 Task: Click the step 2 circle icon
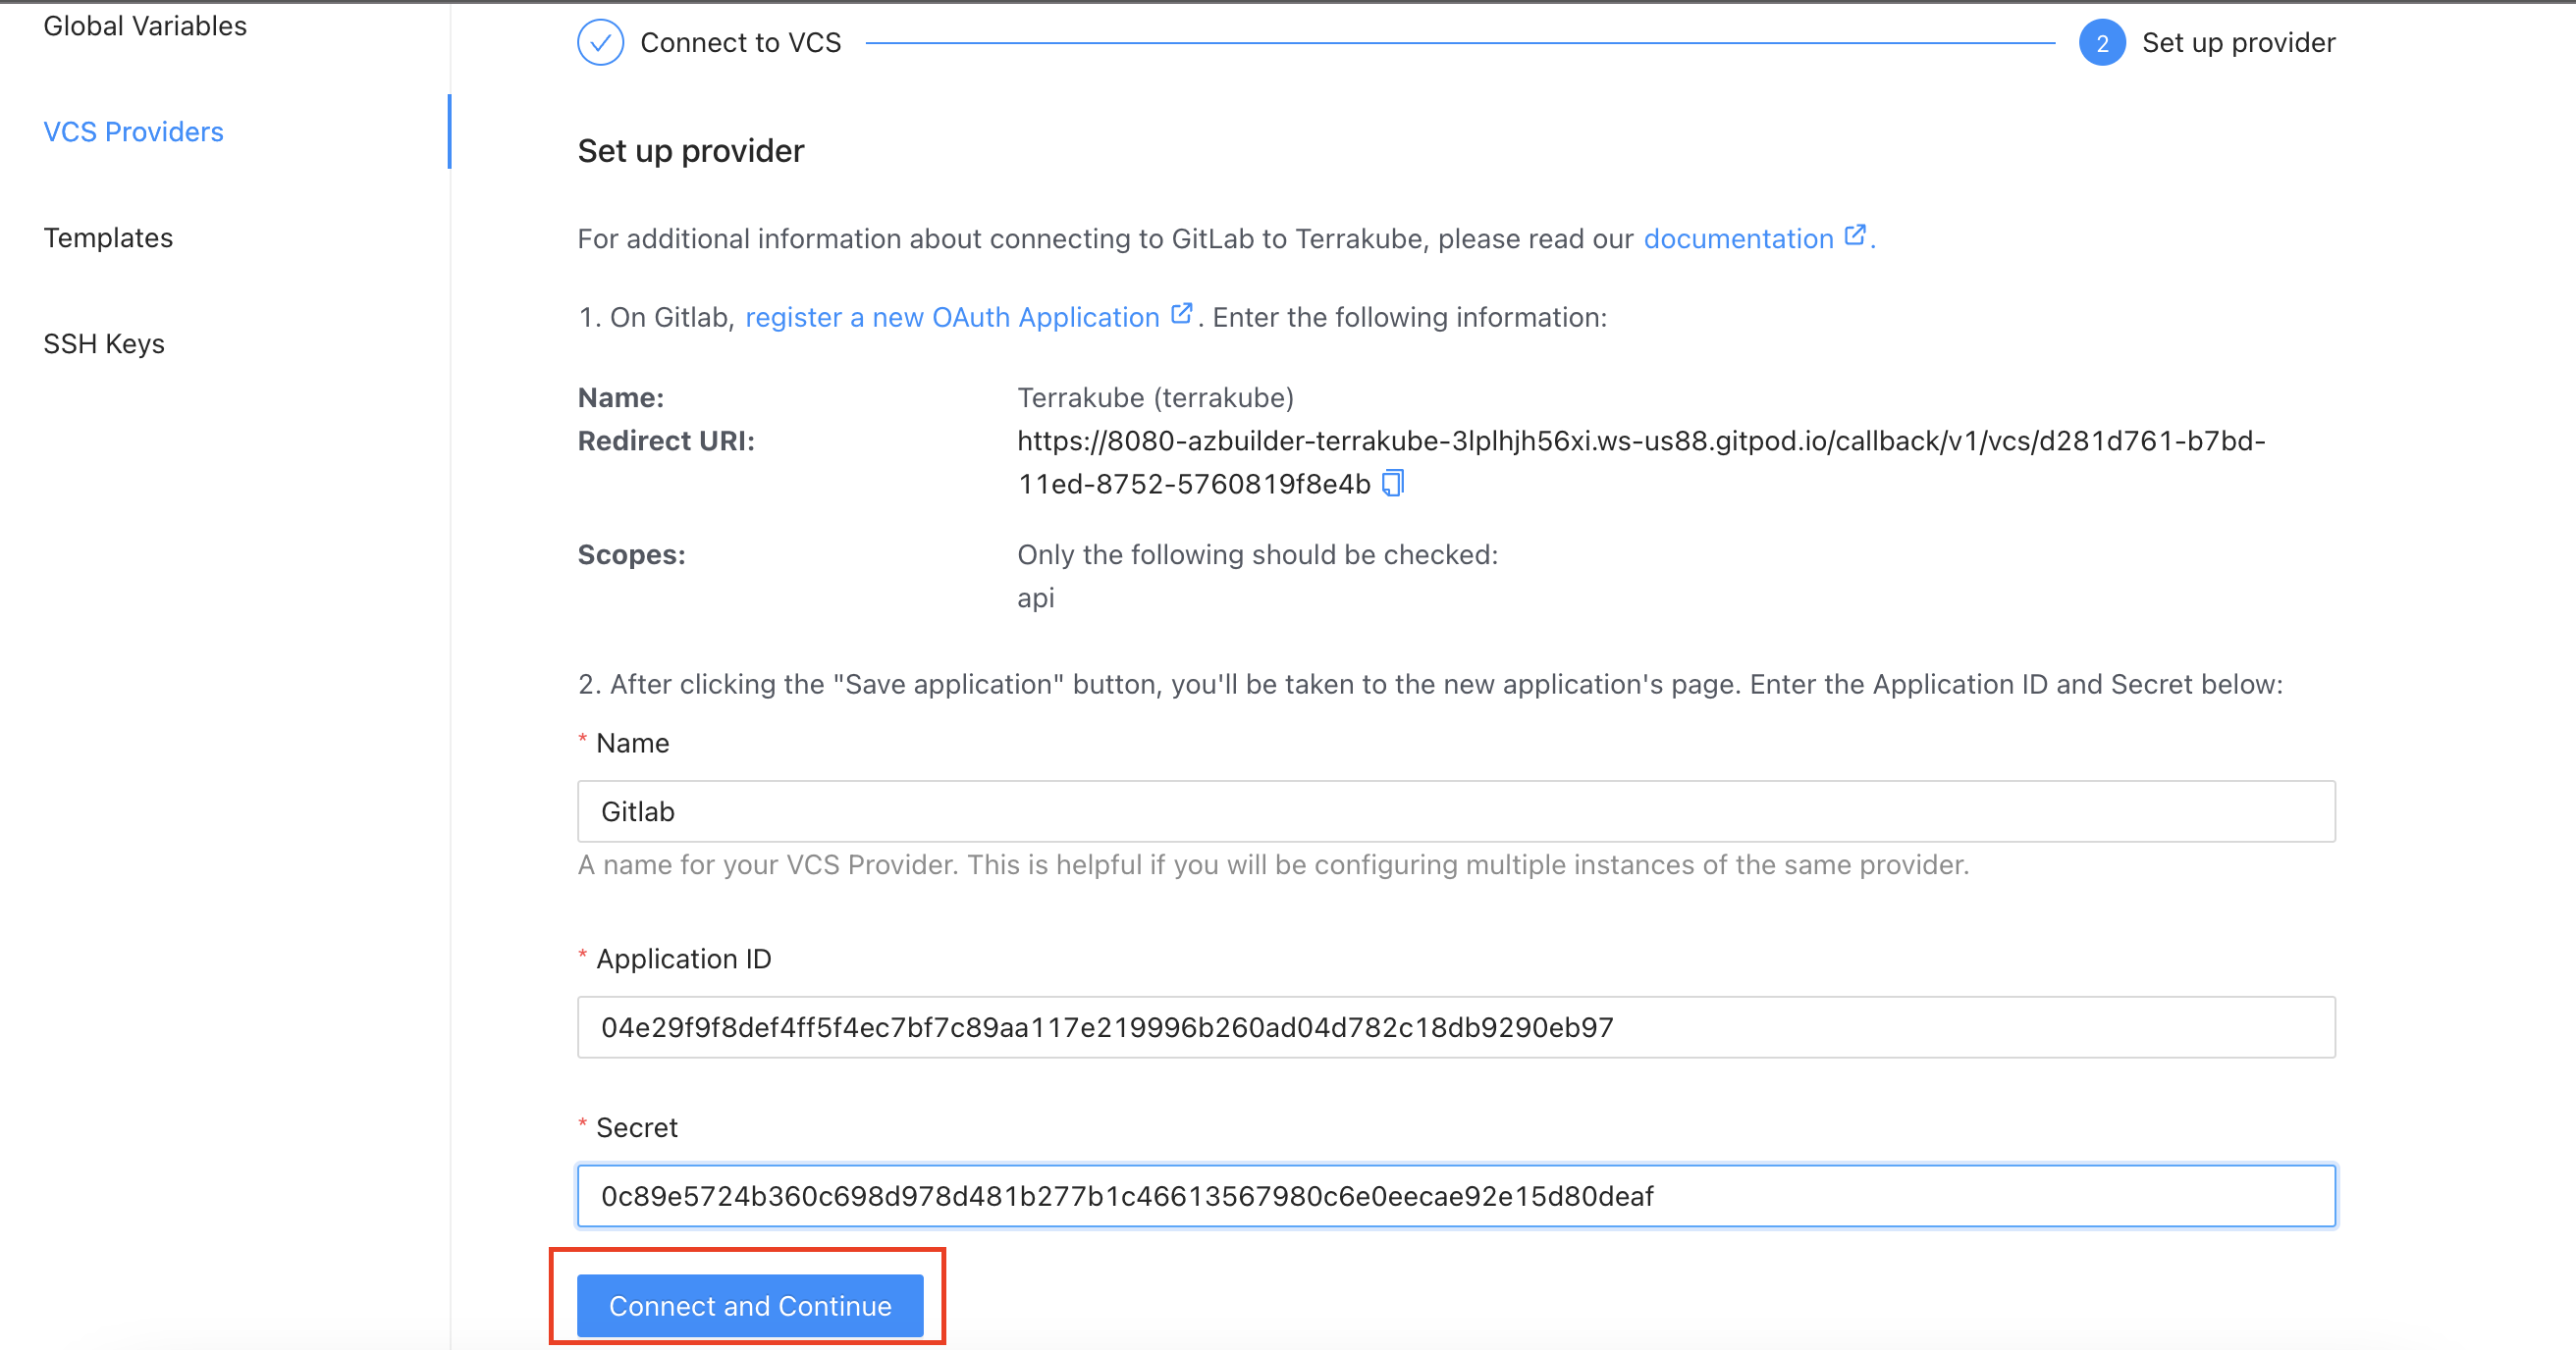(2102, 43)
